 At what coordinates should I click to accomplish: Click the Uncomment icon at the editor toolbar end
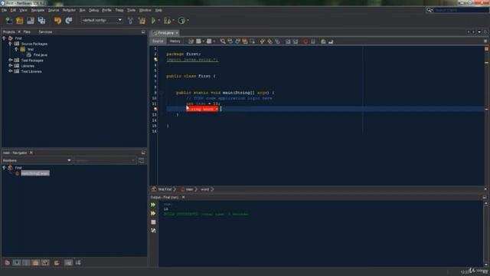tap(331, 41)
